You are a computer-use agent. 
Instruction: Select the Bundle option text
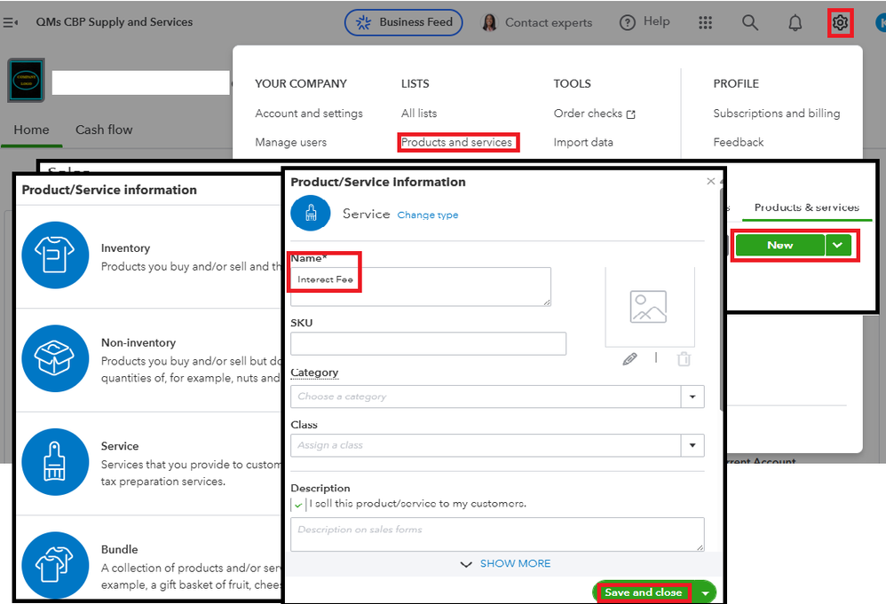tap(119, 549)
